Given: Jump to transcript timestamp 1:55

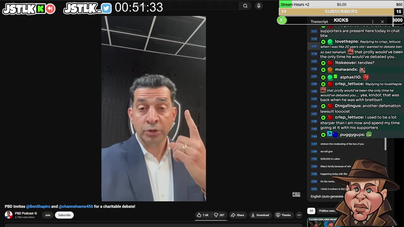Looking at the screenshot, I should 314,166.
